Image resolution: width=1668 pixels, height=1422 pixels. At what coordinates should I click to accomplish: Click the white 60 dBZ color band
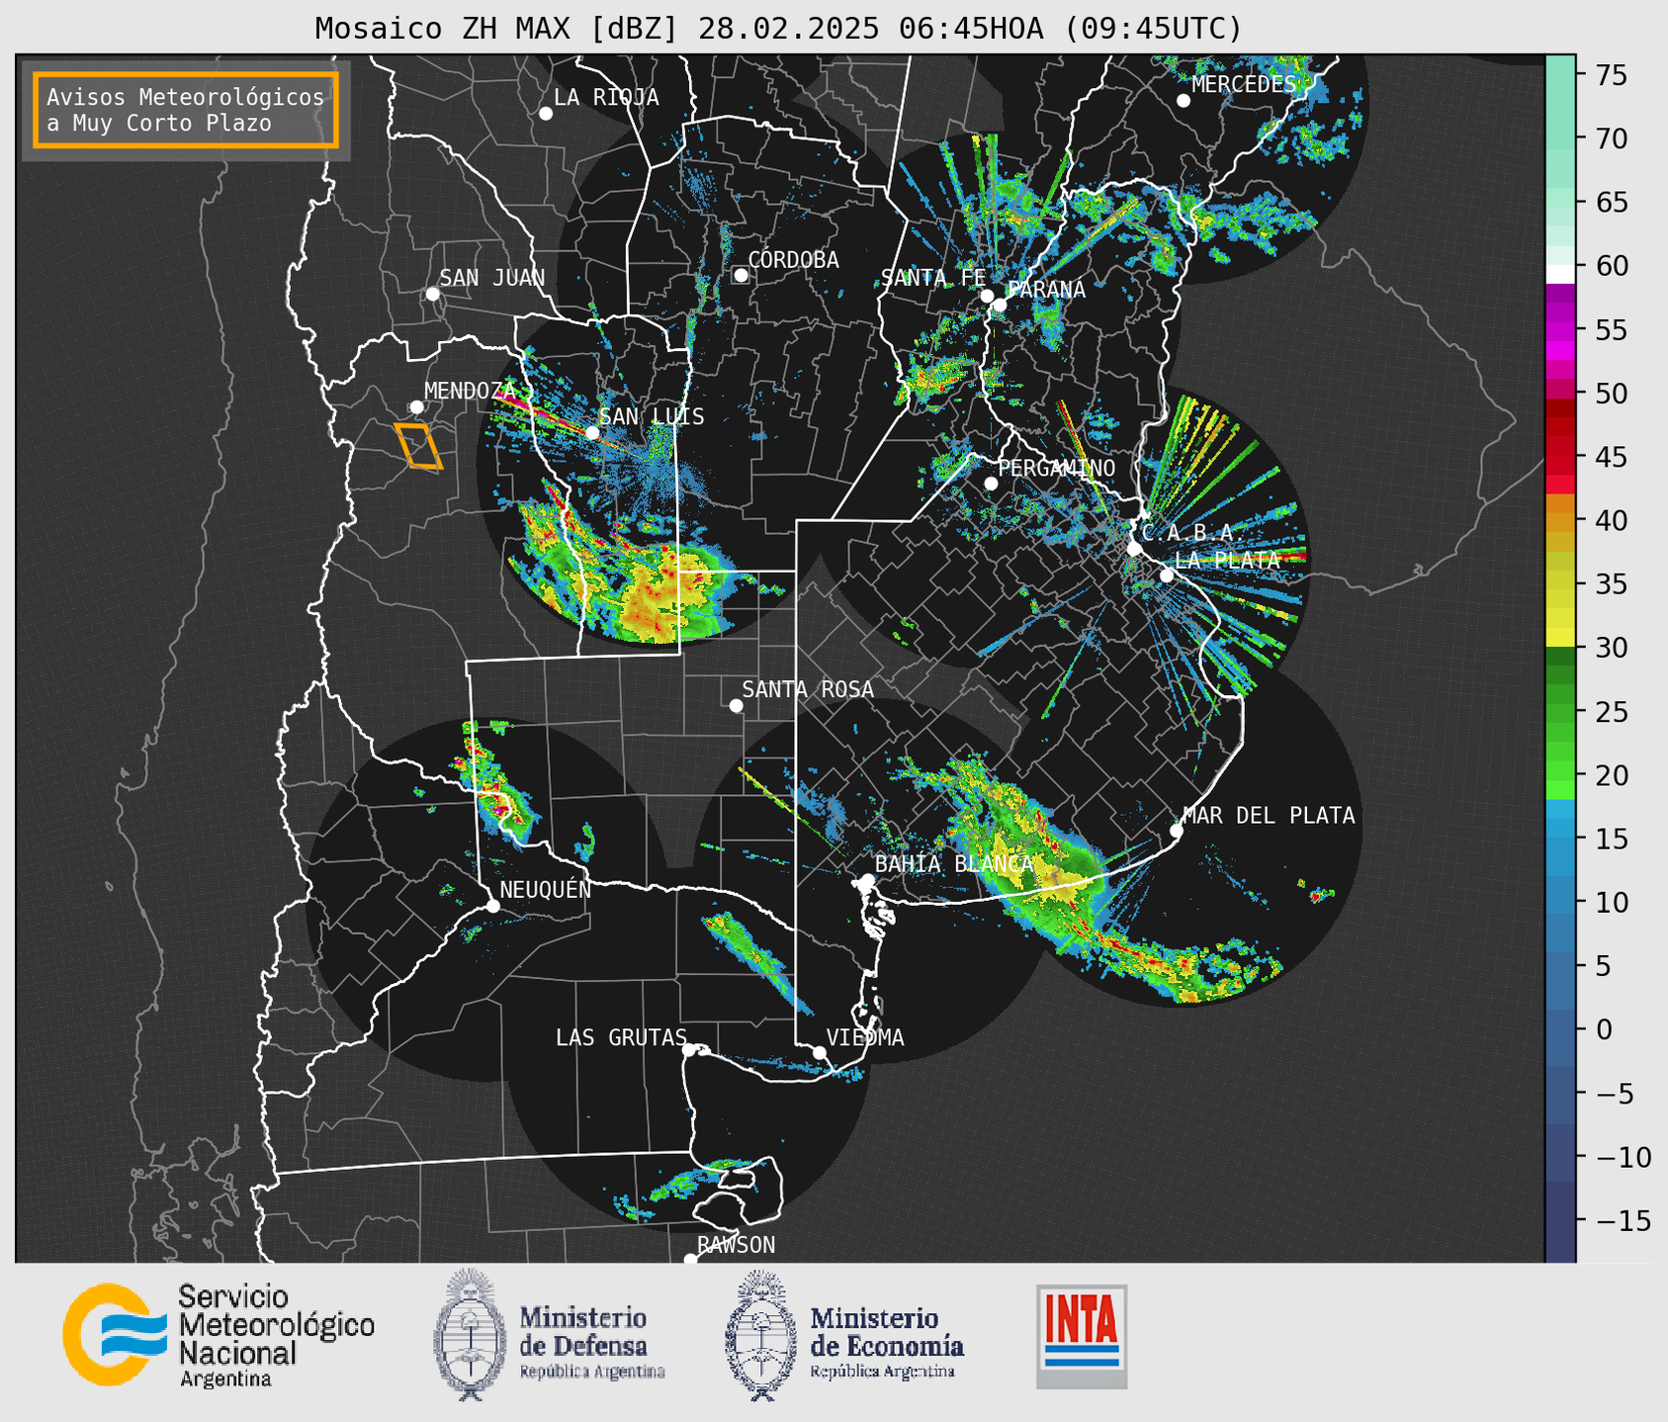[x=1560, y=274]
